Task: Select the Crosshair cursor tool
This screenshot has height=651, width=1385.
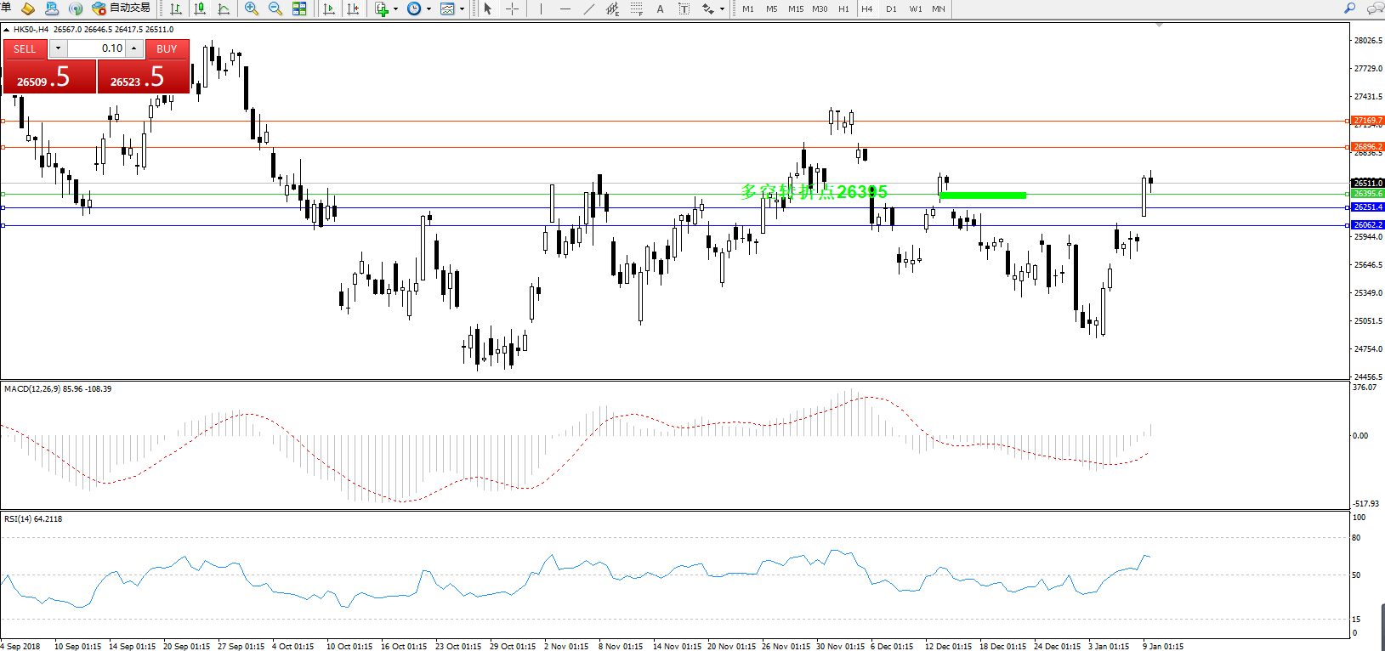Action: pos(512,8)
